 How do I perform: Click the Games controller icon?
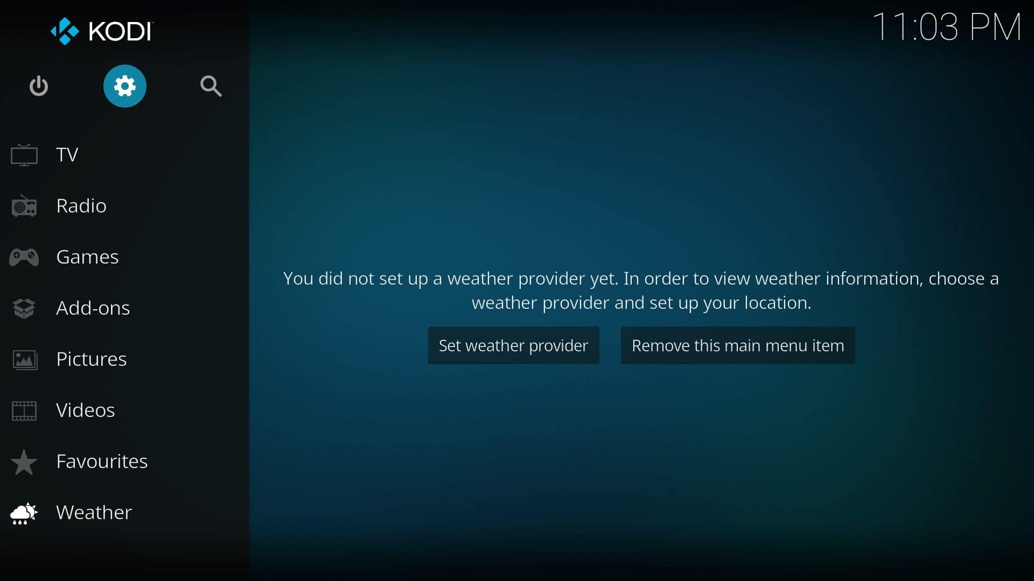[x=24, y=256]
